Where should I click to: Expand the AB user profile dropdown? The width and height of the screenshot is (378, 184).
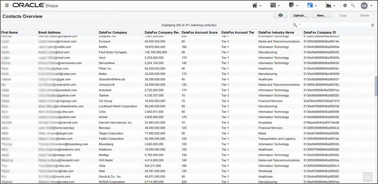tap(371, 6)
